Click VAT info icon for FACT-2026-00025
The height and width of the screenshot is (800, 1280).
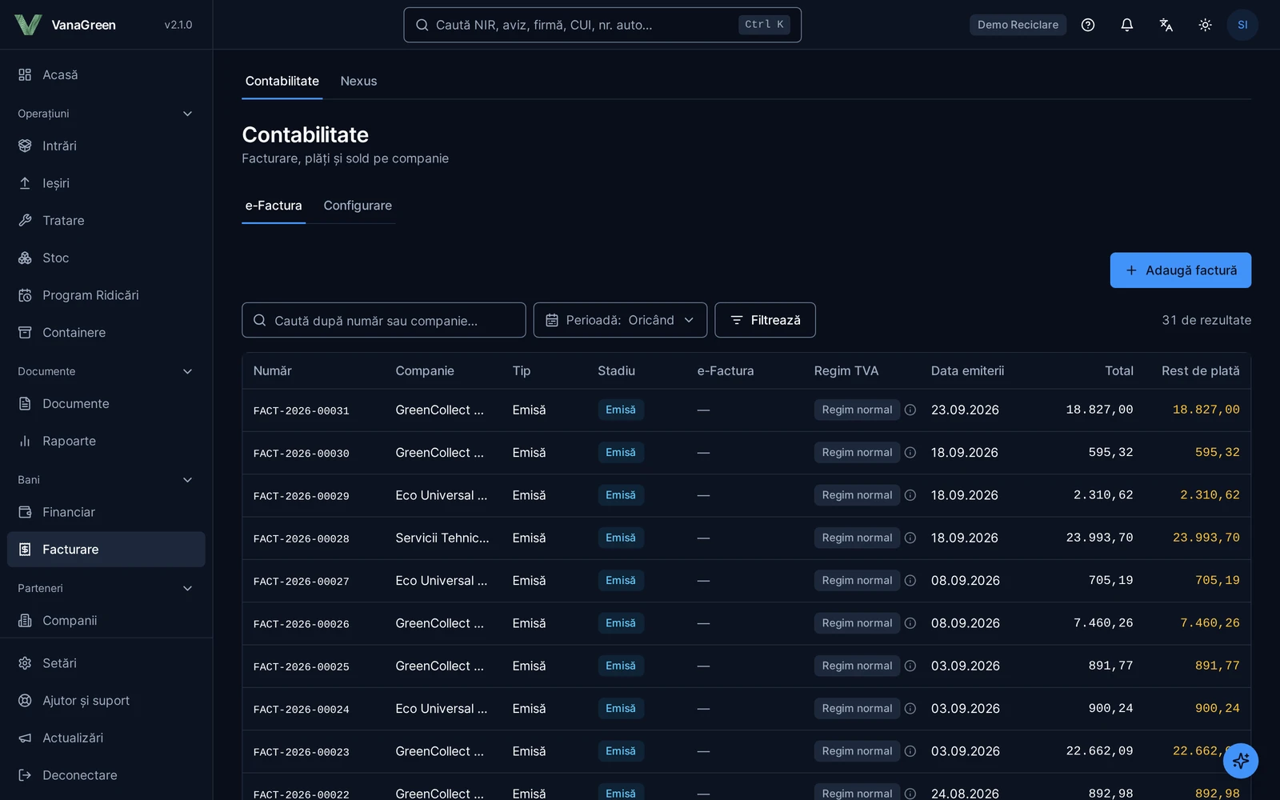[910, 666]
